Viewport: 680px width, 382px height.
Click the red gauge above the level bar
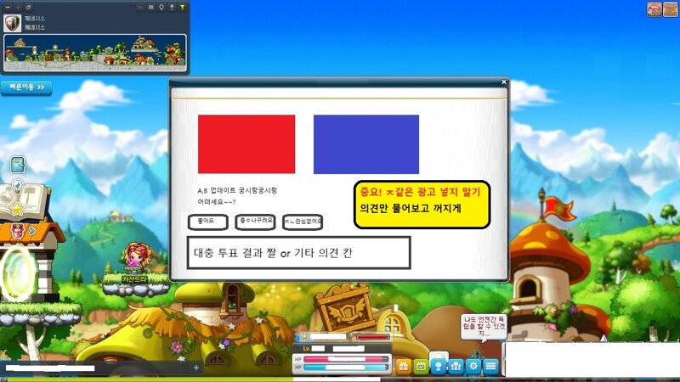pos(372,336)
